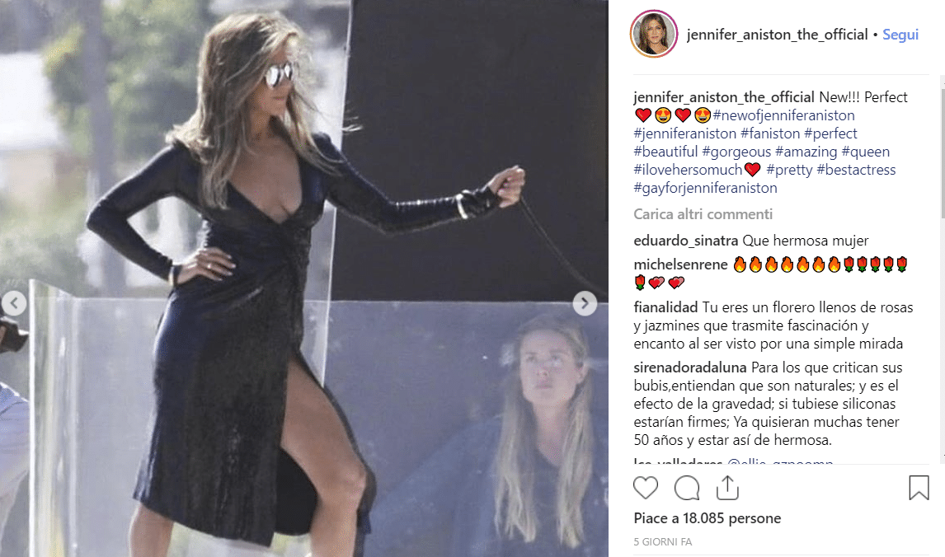
Task: Open comment speech bubble icon
Action: pos(686,488)
